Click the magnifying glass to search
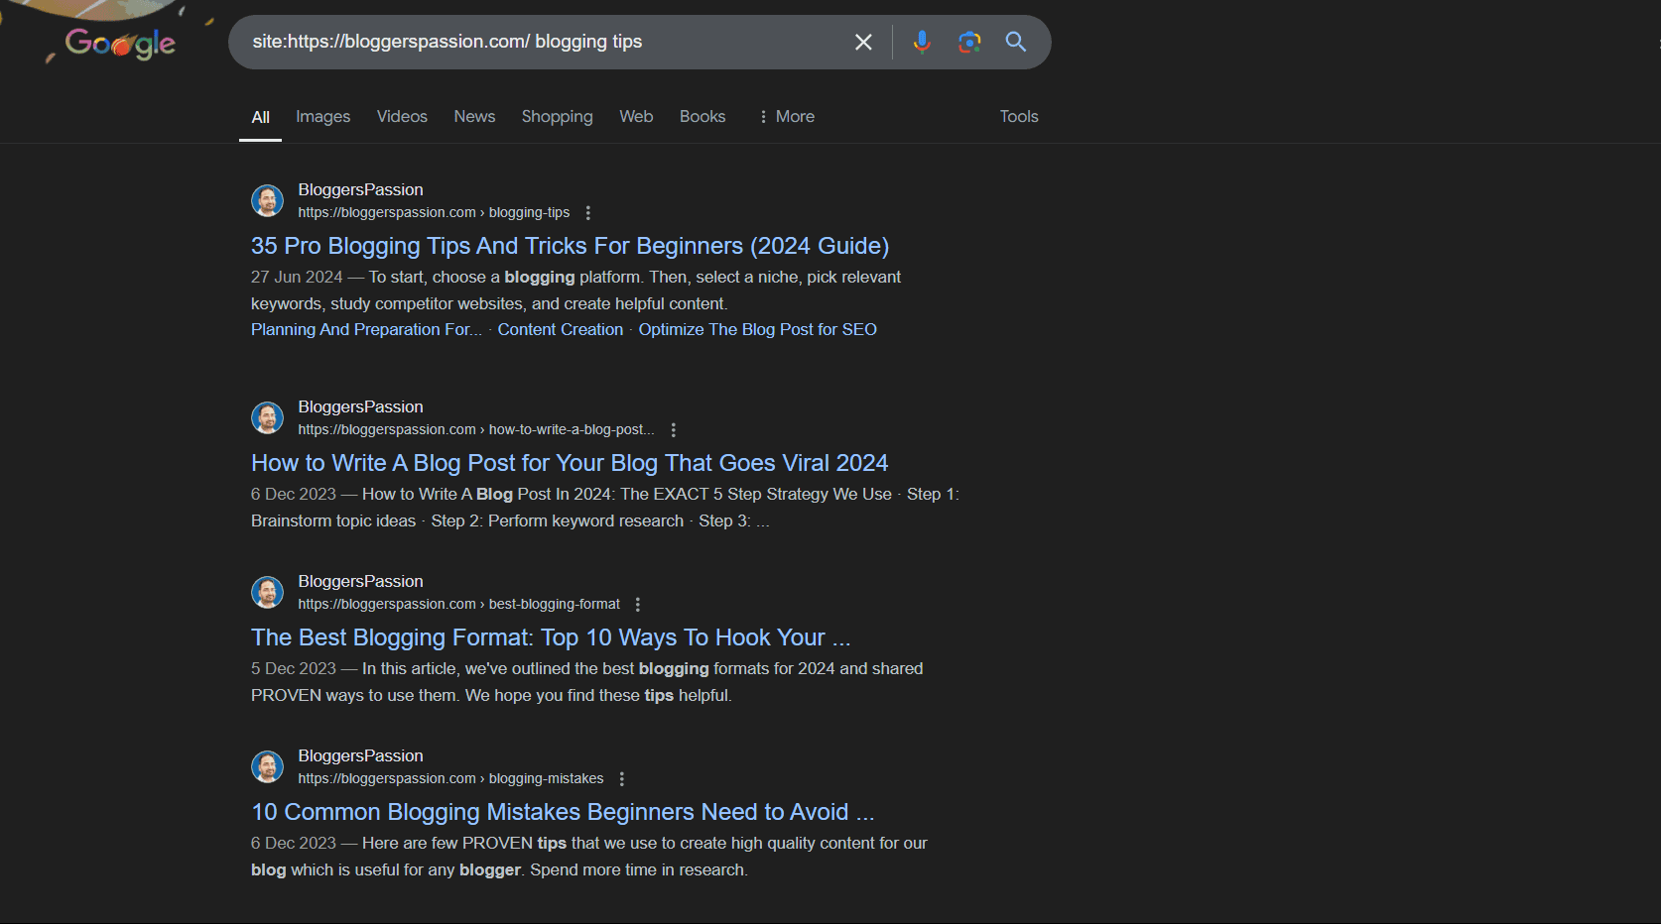 coord(1015,42)
